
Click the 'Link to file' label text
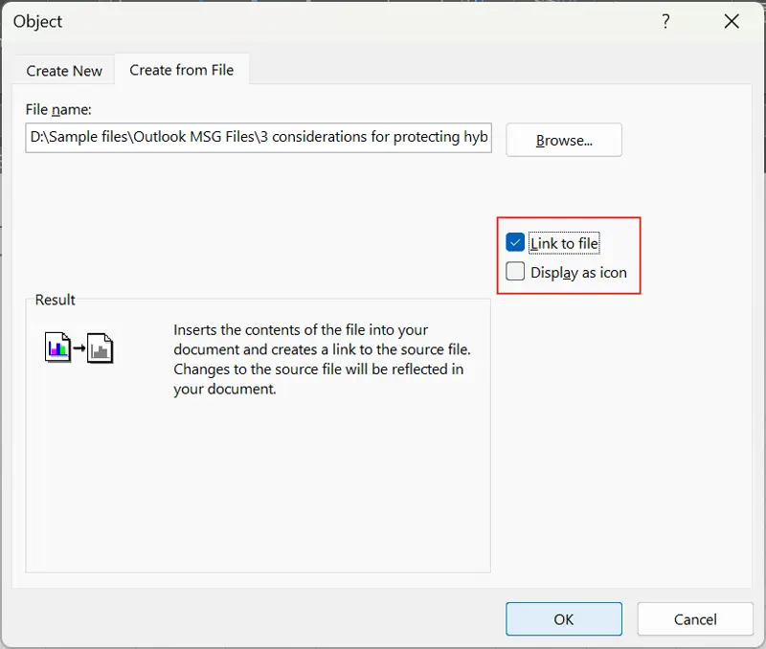(x=564, y=244)
